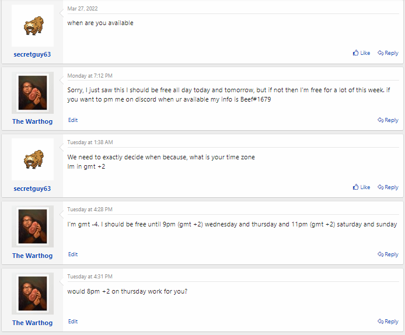Edit the Tuesday 4:31 PM post
Viewport: 405px width, 335px height.
click(73, 322)
